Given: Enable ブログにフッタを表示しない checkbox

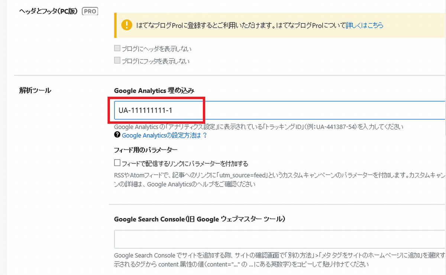Looking at the screenshot, I should pos(117,60).
